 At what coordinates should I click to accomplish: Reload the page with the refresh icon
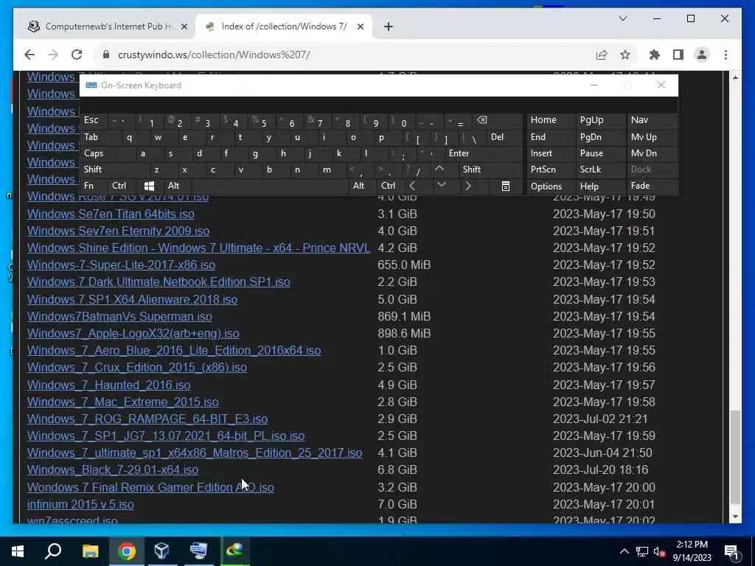[77, 55]
